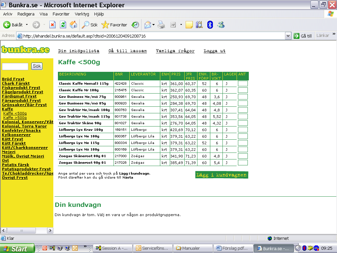This screenshot has height=253, width=337.
Task: Click the bunkra.se logo
Action: tap(26, 49)
